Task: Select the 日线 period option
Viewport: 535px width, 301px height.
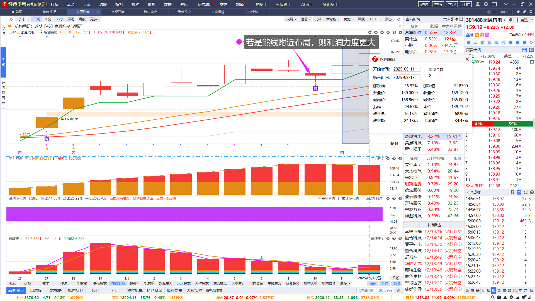Action: click(x=37, y=19)
